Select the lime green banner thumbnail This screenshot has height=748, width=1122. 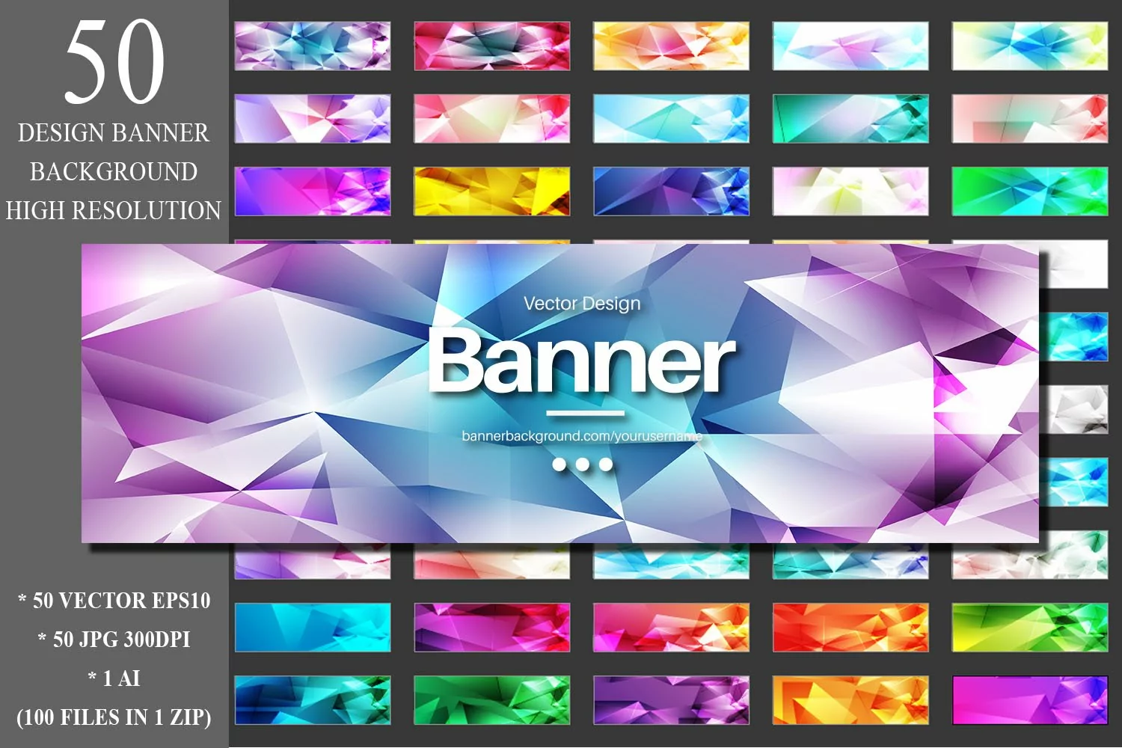[1030, 628]
